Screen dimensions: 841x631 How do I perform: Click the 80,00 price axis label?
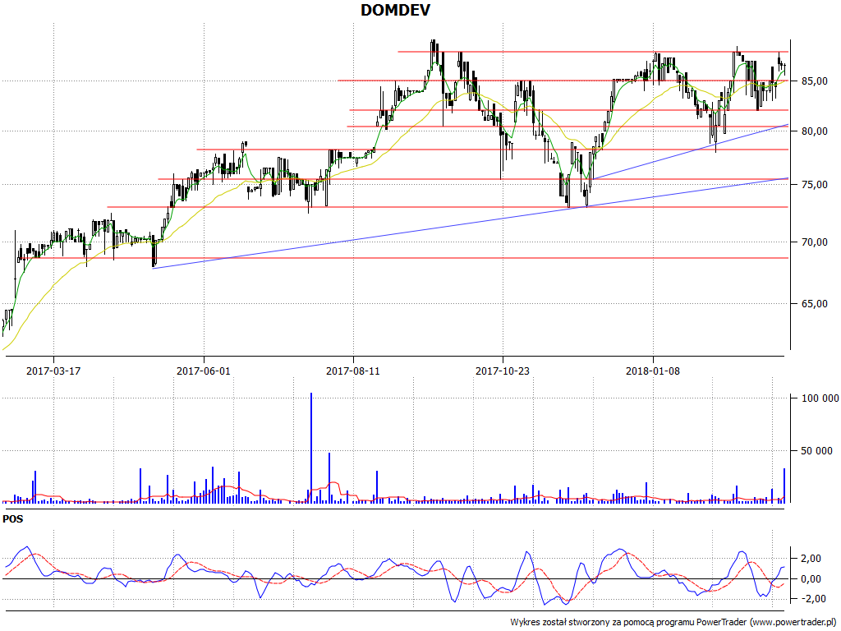814,131
